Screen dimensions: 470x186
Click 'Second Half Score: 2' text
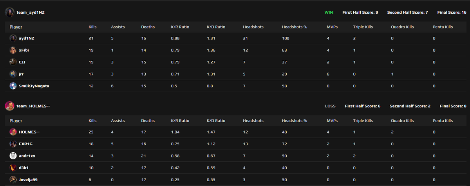click(x=410, y=106)
